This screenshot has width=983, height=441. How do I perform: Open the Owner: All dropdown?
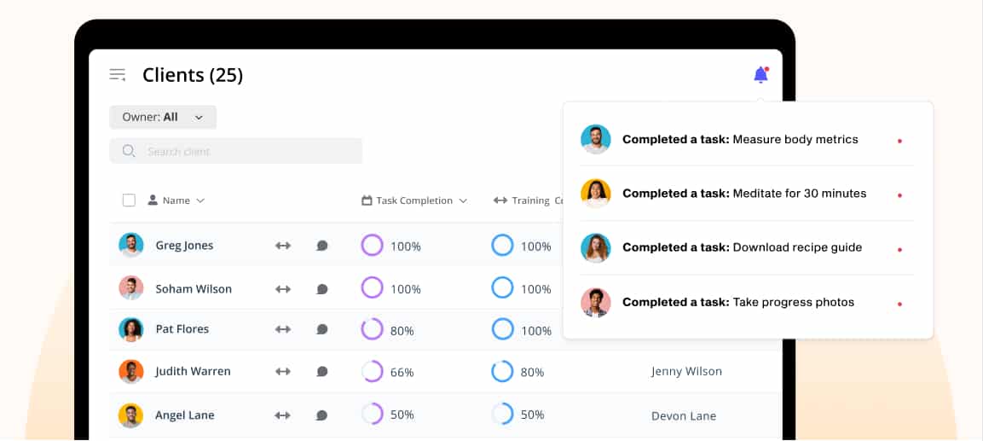(x=163, y=118)
